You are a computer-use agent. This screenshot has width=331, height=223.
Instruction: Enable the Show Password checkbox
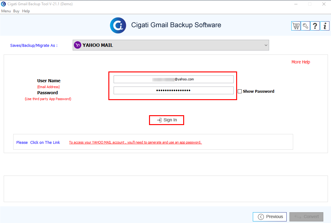[x=240, y=91]
